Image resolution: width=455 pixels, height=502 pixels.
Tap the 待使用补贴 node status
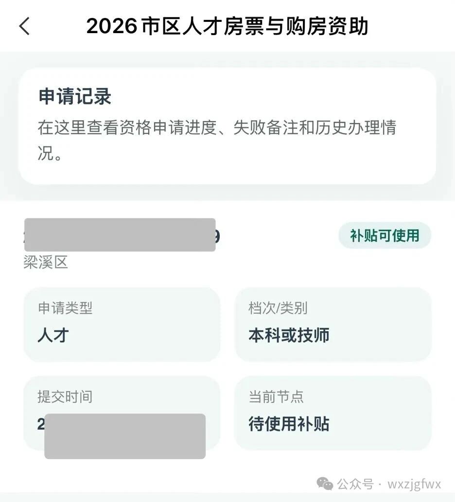coord(289,424)
